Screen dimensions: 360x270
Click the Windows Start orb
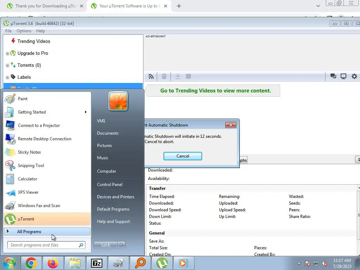point(9,263)
